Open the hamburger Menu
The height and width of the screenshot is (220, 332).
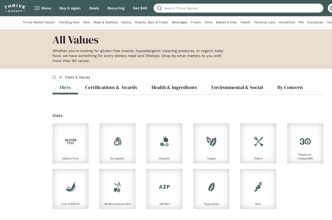43,8
